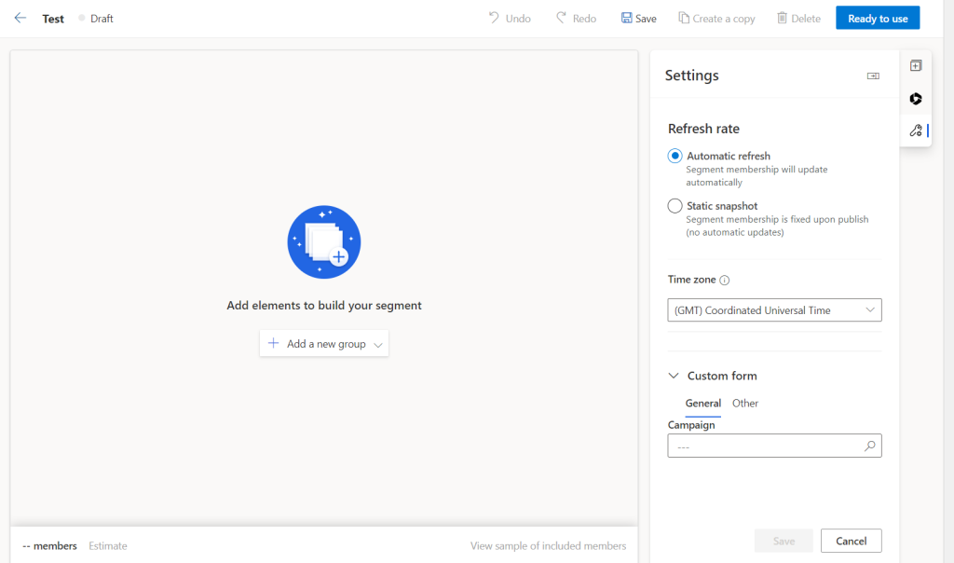This screenshot has height=563, width=954.
Task: Switch to the Other tab
Action: (x=744, y=403)
